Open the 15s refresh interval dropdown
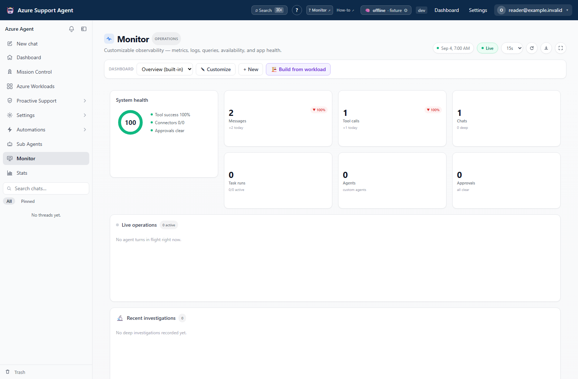The width and height of the screenshot is (578, 379). point(512,48)
